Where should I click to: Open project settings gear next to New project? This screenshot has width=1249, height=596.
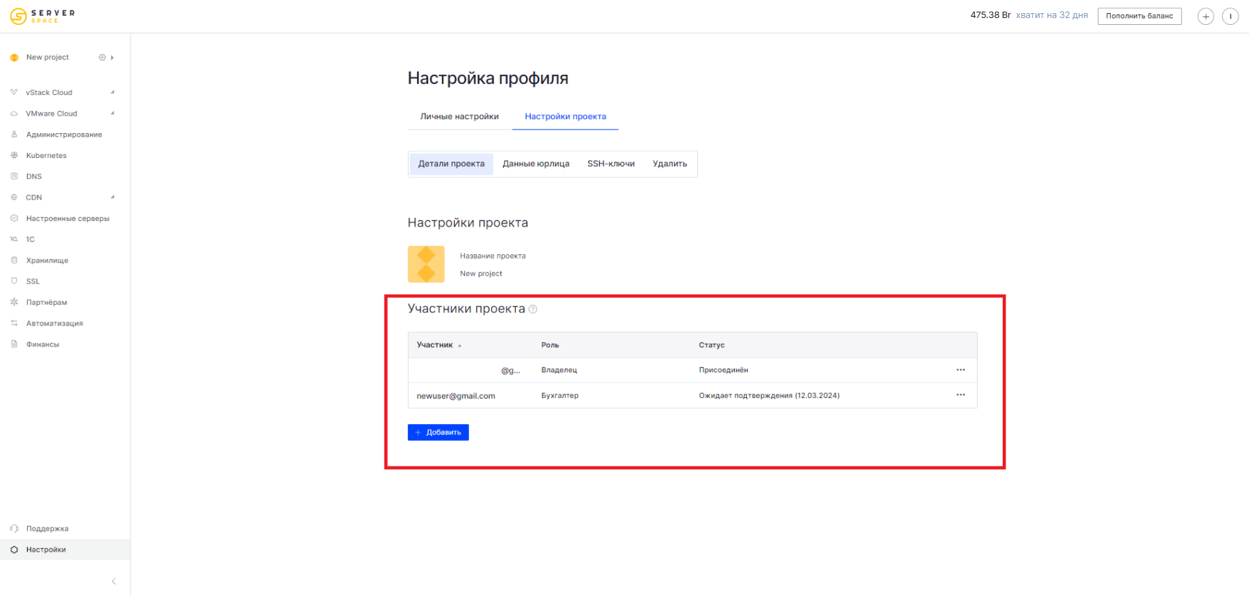[102, 58]
